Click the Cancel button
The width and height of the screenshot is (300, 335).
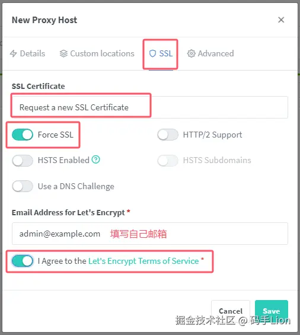(231, 311)
